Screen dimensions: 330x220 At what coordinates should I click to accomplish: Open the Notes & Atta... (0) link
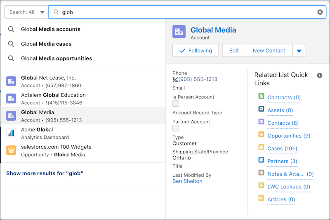(x=290, y=174)
